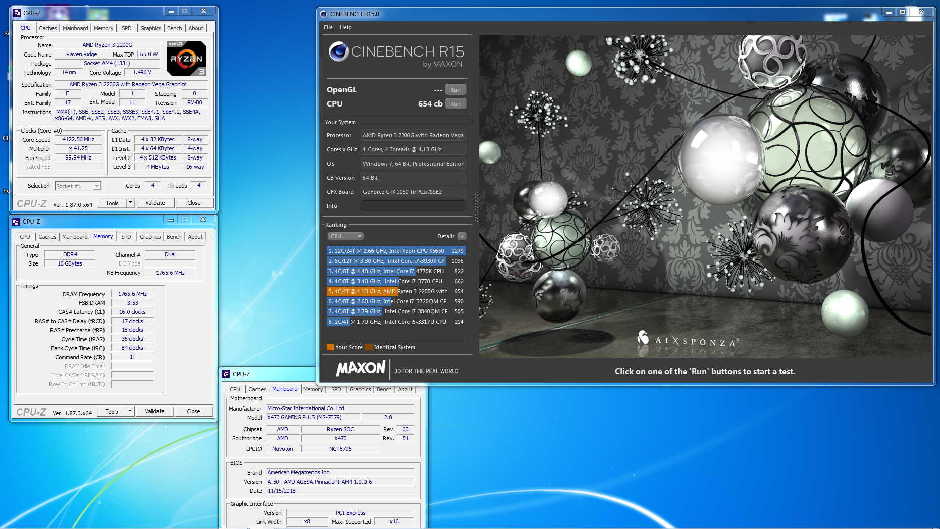
Task: Click the Processor field in Cinebench Your System
Action: [413, 135]
